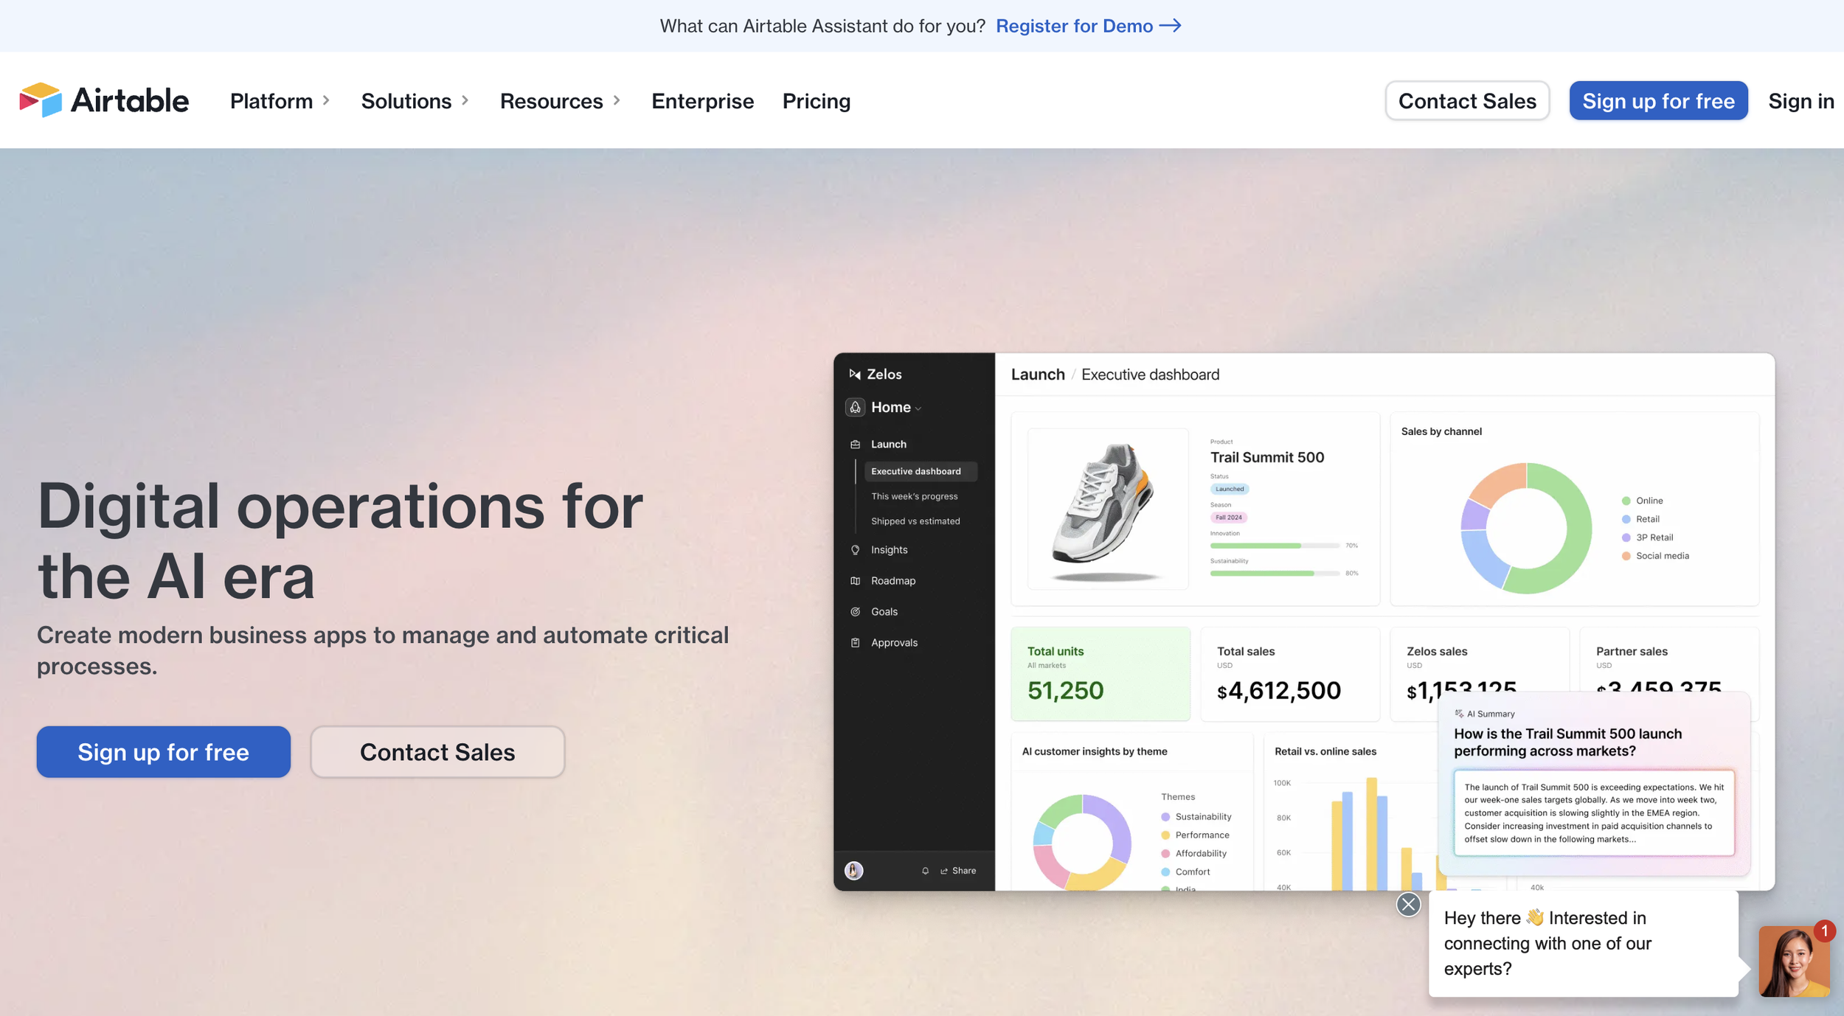Click the Innovation progress bar
This screenshot has height=1016, width=1844.
point(1275,546)
